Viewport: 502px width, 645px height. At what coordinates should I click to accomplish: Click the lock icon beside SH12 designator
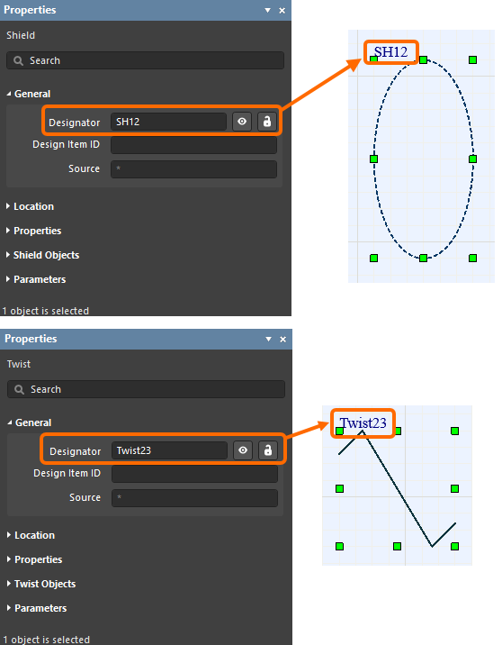(267, 122)
